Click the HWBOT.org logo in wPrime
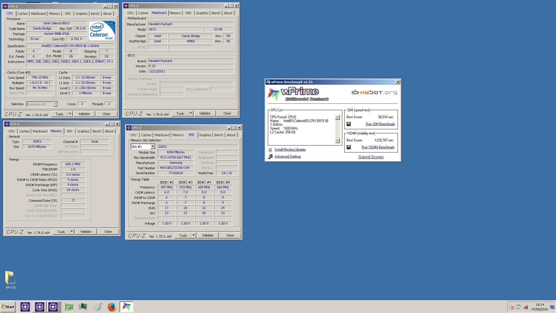The image size is (556, 313). pos(374,92)
